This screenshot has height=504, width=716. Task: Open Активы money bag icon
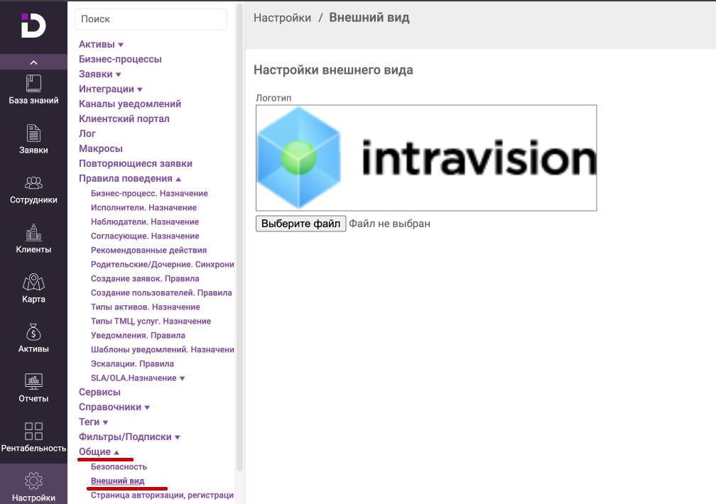(x=33, y=332)
